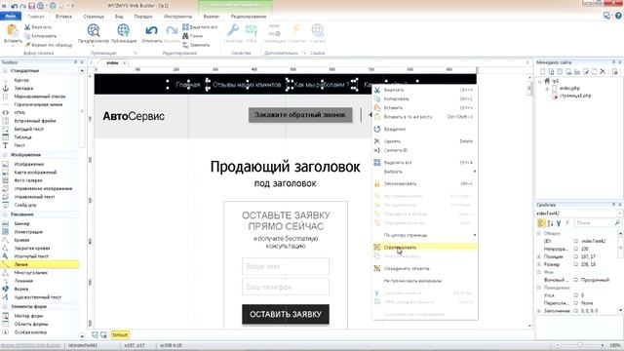624x351 pixels.
Task: Select the Курсор tool in Toolbox
Action: pyautogui.click(x=21, y=80)
